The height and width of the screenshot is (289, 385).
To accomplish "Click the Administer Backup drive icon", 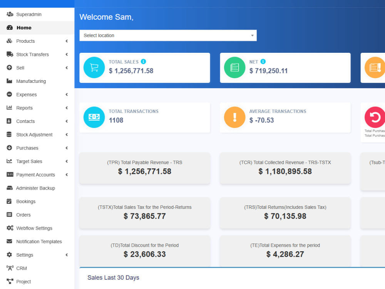I will [x=10, y=188].
